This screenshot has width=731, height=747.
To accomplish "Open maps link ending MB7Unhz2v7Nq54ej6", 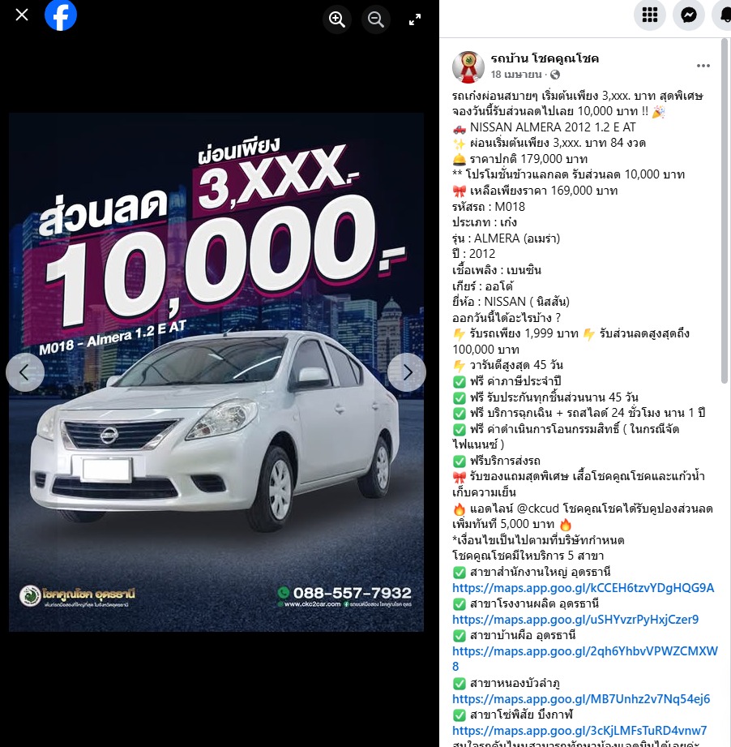I will [581, 699].
